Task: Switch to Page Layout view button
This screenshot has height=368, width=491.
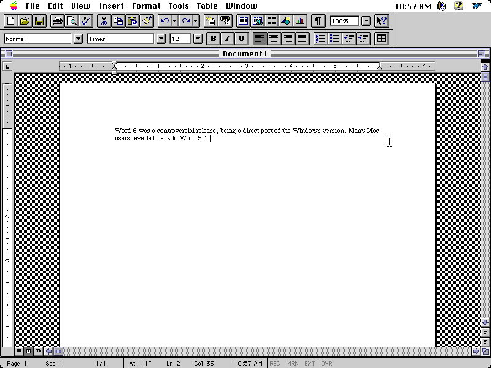Action: [28, 351]
